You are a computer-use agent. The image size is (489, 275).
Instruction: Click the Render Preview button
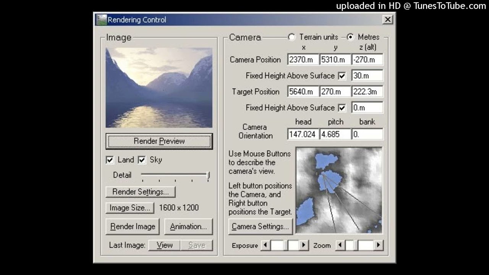click(x=159, y=141)
